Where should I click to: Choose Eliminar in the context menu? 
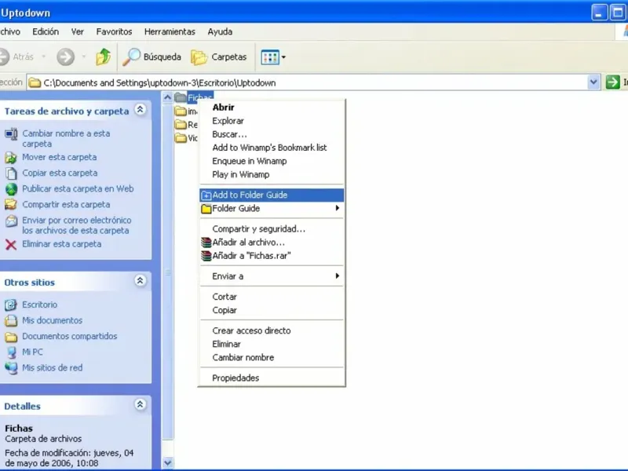pyautogui.click(x=272, y=344)
